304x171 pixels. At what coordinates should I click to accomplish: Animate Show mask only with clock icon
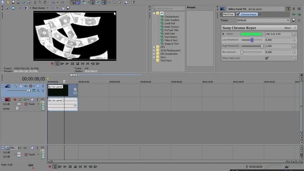click(x=294, y=58)
